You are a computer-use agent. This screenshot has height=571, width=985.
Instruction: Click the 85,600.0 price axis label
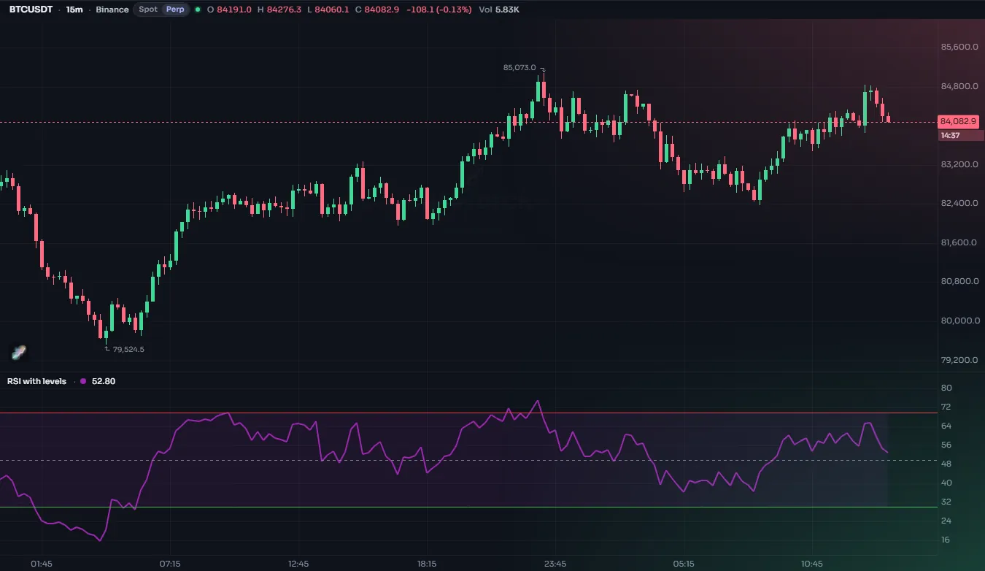pos(959,47)
